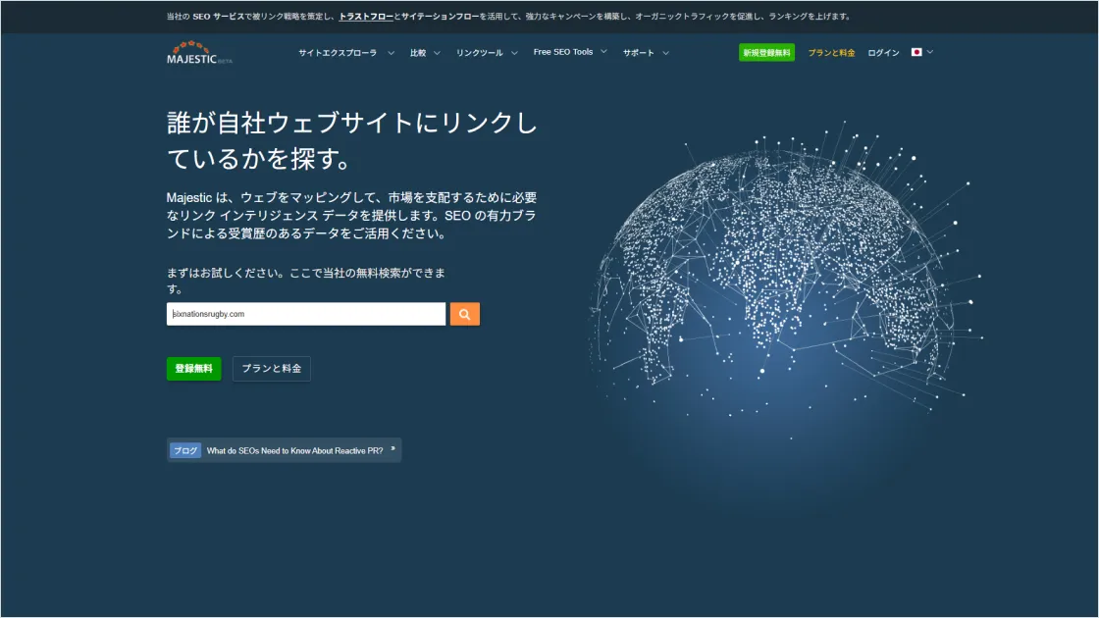Open the external link arrow beside blog title
The height and width of the screenshot is (618, 1099).
[392, 448]
